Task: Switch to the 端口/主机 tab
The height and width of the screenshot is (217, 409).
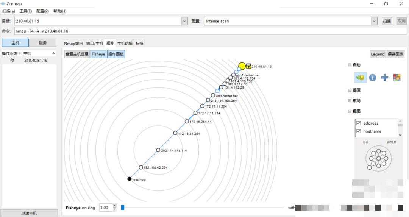Action: pos(94,43)
